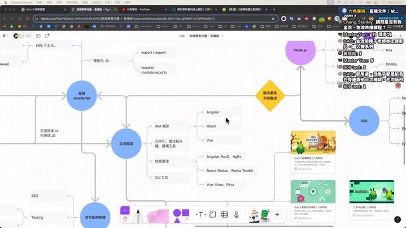Select the CLI 工具 text box
406x228 pixels.
click(x=171, y=177)
